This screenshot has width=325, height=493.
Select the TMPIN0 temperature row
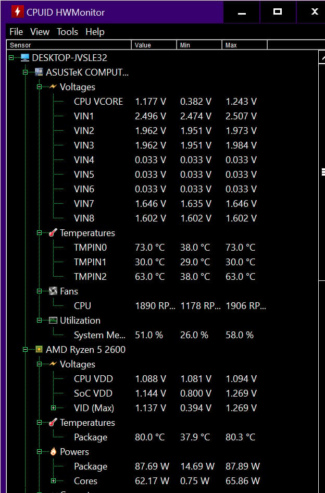165,248
